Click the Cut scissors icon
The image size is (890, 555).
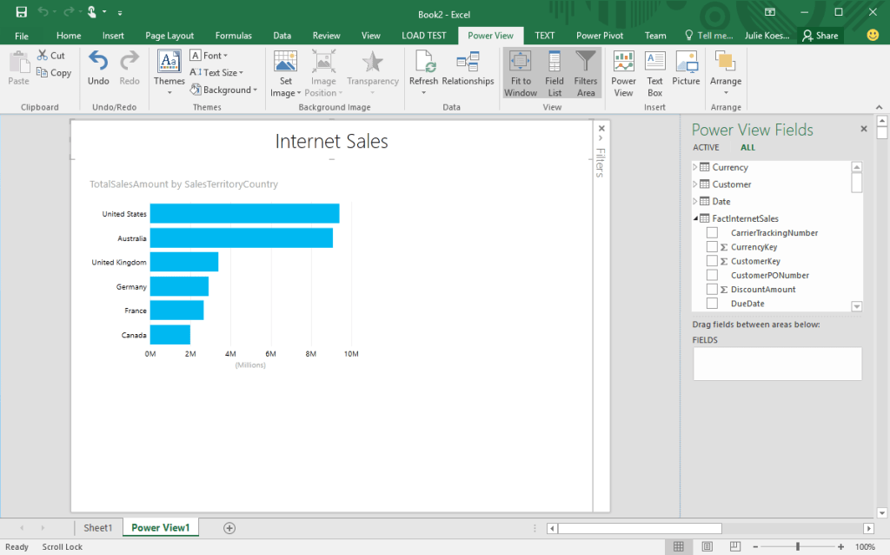click(x=43, y=55)
